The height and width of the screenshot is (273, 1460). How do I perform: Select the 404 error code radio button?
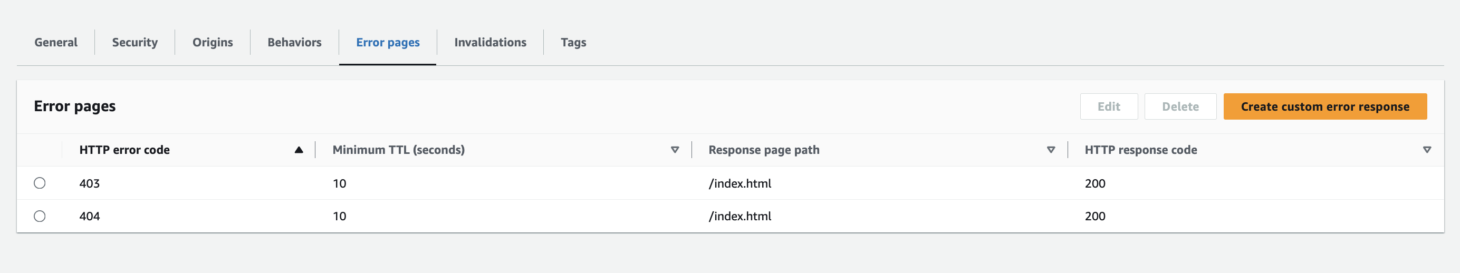coord(40,217)
